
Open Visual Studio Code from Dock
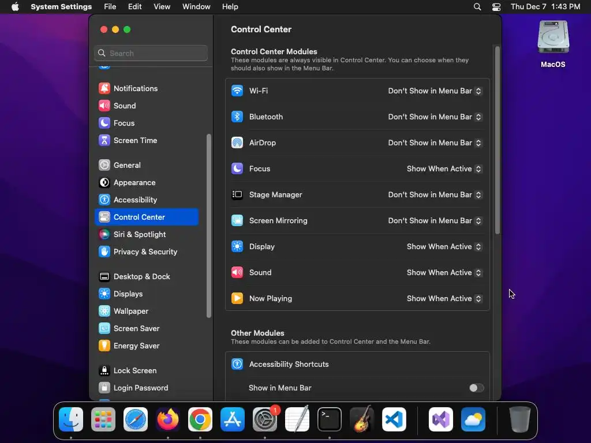pyautogui.click(x=394, y=419)
